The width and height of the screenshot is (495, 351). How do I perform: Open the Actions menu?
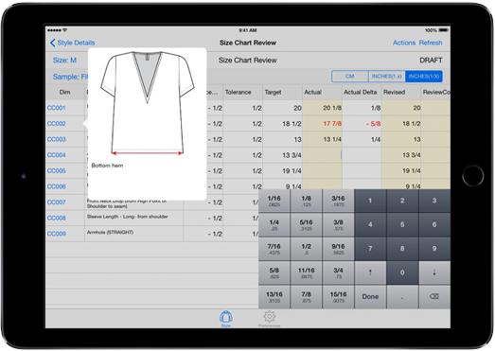tap(404, 43)
